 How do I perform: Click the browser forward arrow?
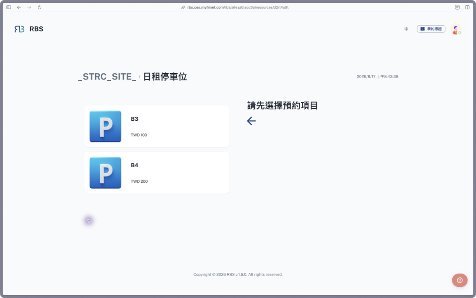[29, 7]
